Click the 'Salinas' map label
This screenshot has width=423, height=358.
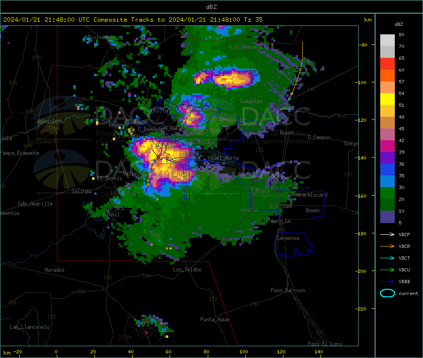tap(81, 191)
